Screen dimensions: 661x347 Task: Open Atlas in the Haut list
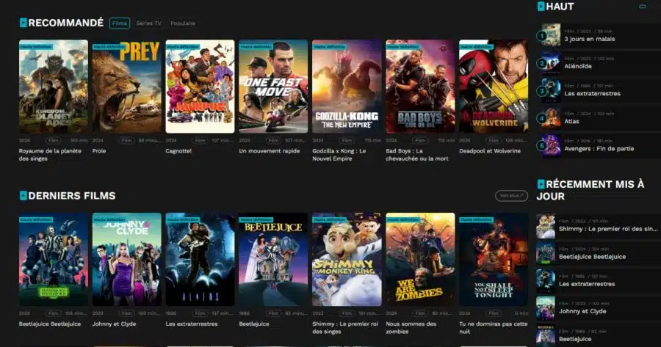tap(571, 121)
